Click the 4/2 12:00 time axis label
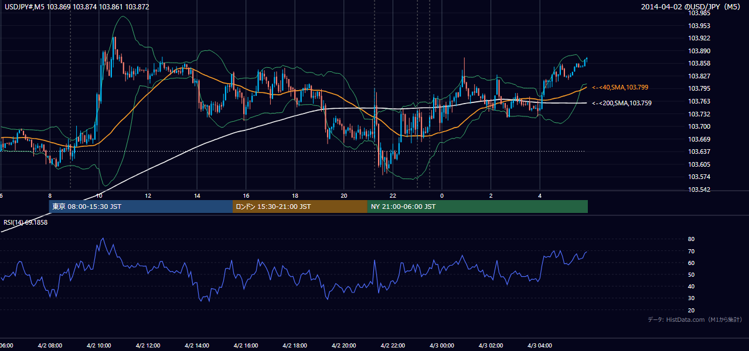The height and width of the screenshot is (351, 749). click(x=148, y=346)
